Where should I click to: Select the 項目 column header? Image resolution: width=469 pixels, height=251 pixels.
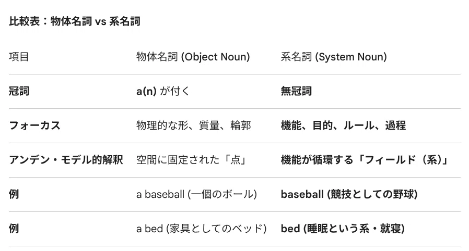pos(19,57)
